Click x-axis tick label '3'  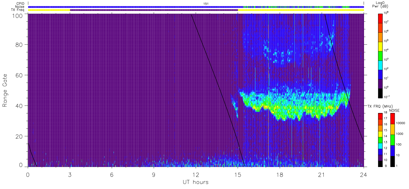[x=70, y=175]
